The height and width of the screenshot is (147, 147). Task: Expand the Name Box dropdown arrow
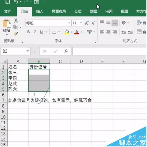click(x=28, y=51)
